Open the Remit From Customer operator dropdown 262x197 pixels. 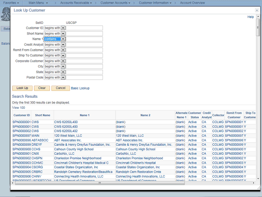(63, 50)
